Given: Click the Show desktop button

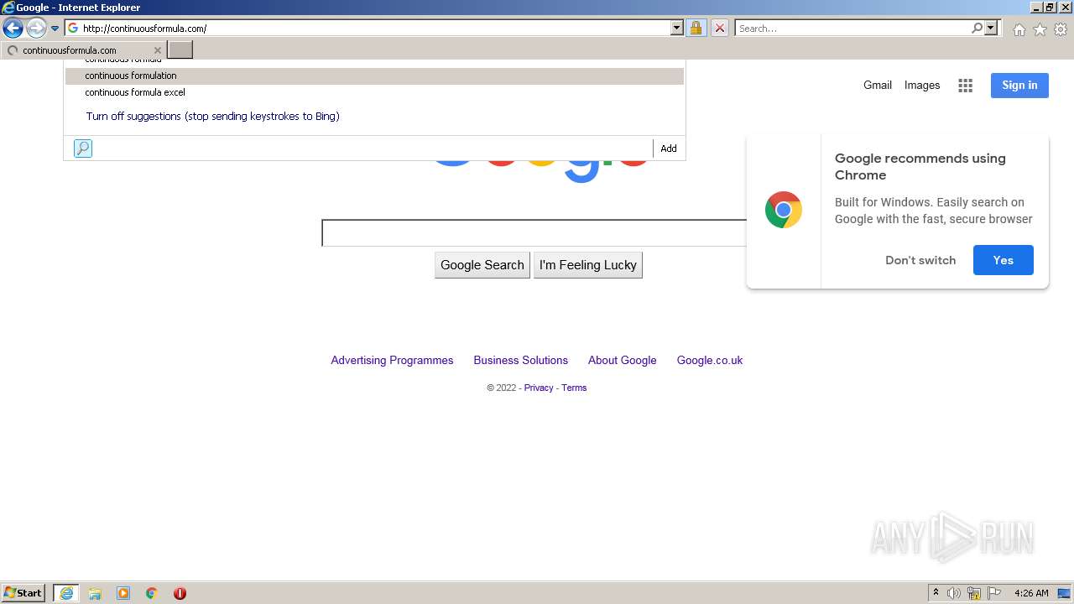Looking at the screenshot, I should click(x=1066, y=593).
